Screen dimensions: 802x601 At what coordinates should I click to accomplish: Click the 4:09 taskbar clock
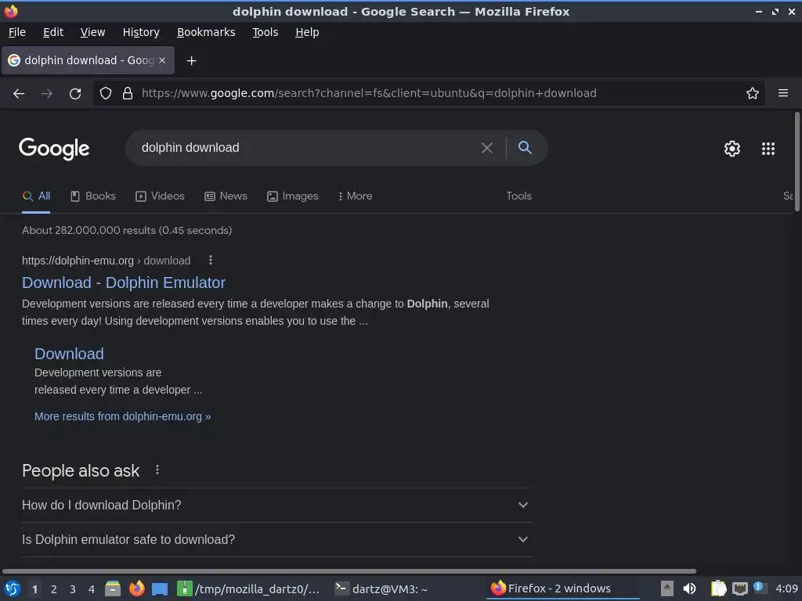click(786, 588)
